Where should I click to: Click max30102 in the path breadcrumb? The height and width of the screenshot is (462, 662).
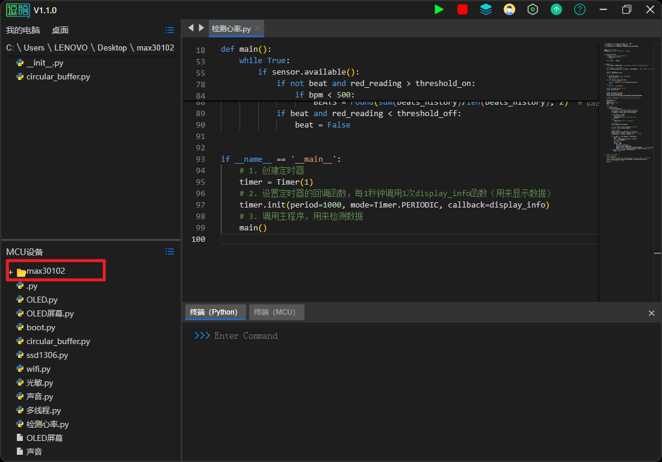click(x=155, y=48)
